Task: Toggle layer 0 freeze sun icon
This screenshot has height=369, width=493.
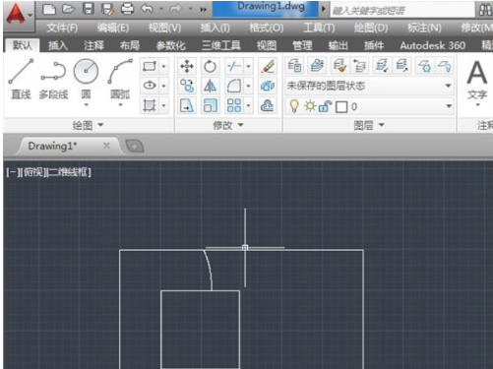Action: click(310, 106)
